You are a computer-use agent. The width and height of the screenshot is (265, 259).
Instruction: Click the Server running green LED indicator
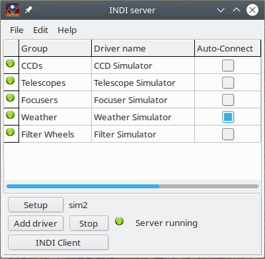(x=120, y=221)
